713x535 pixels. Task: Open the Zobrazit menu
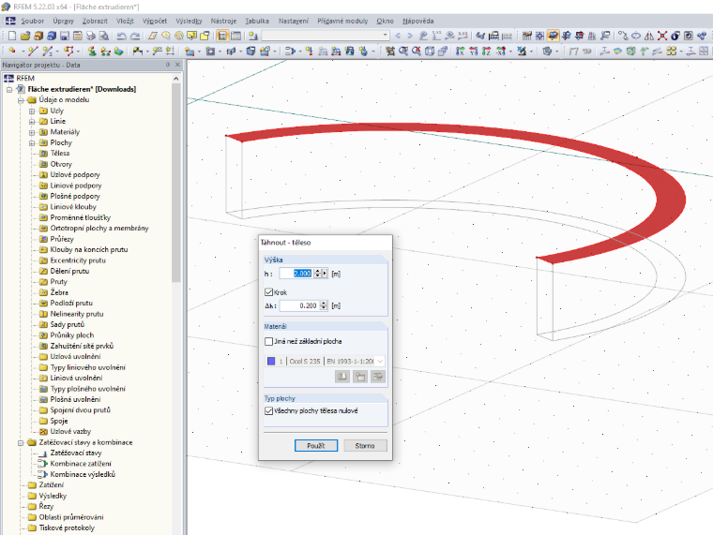95,21
